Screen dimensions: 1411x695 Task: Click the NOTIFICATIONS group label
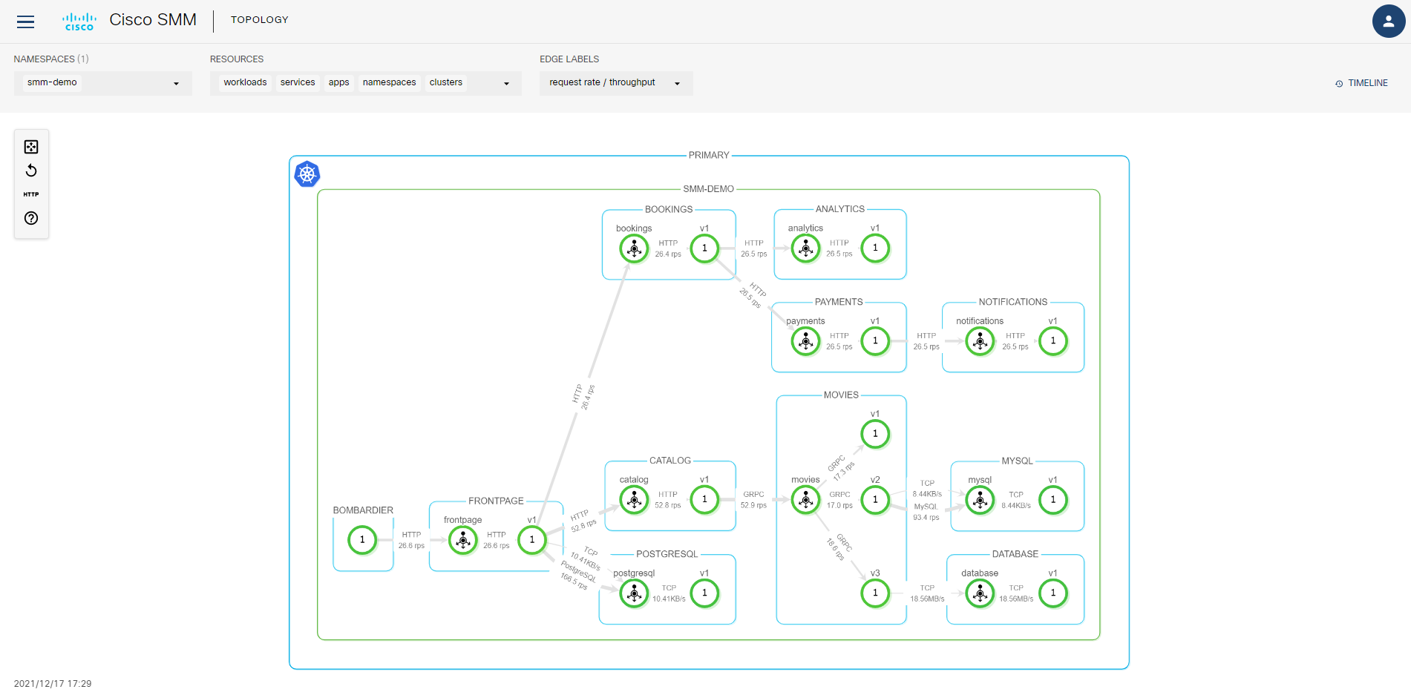[x=1013, y=302]
